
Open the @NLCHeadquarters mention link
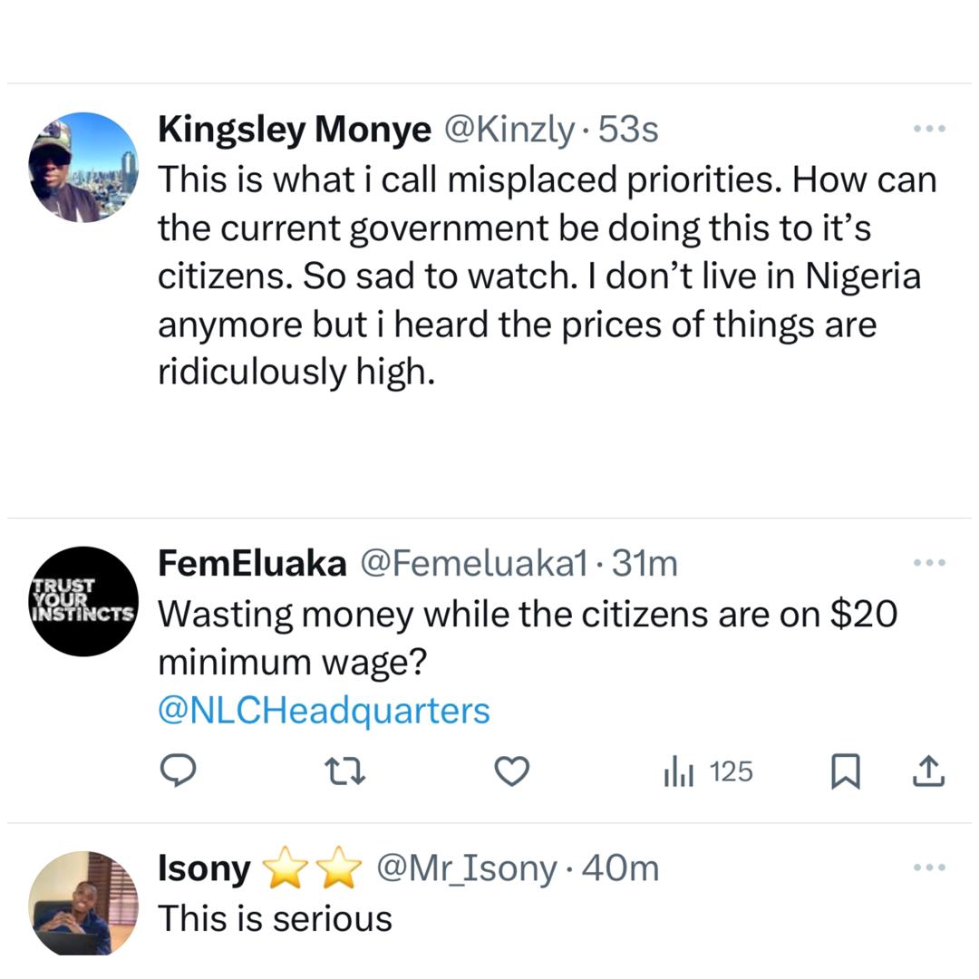coord(324,710)
